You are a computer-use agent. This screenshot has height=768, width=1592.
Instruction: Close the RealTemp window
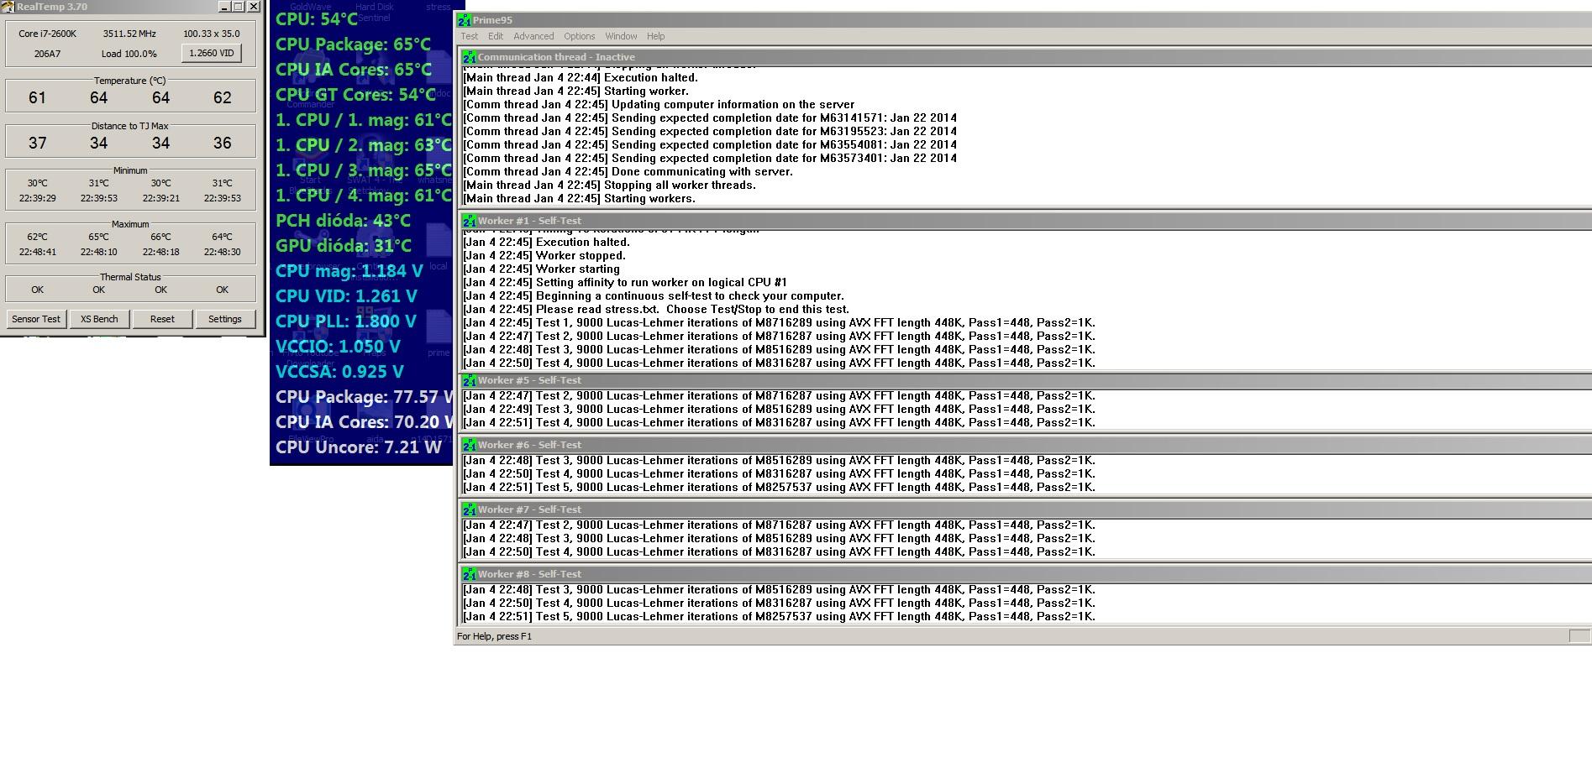click(x=254, y=7)
